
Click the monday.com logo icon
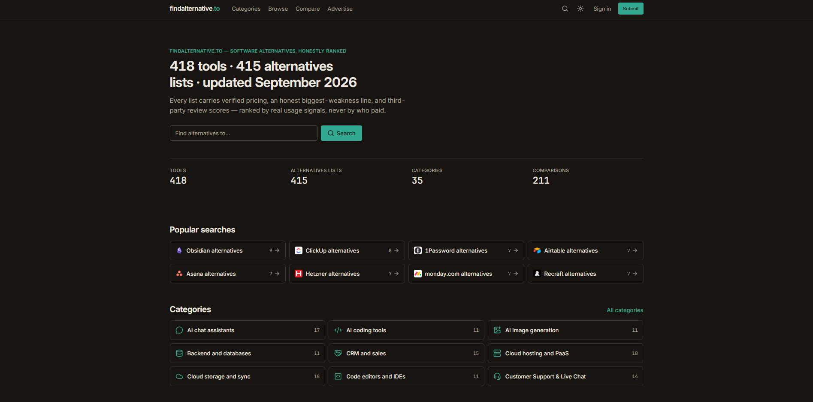click(x=418, y=274)
